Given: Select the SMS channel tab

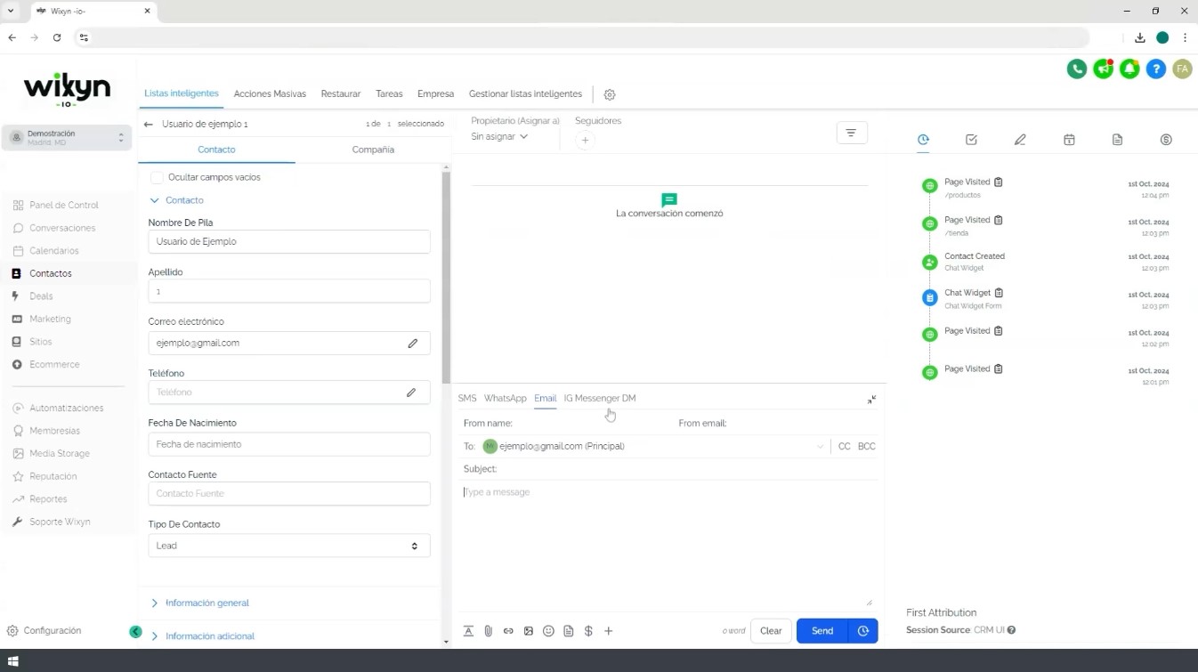Looking at the screenshot, I should click(467, 398).
